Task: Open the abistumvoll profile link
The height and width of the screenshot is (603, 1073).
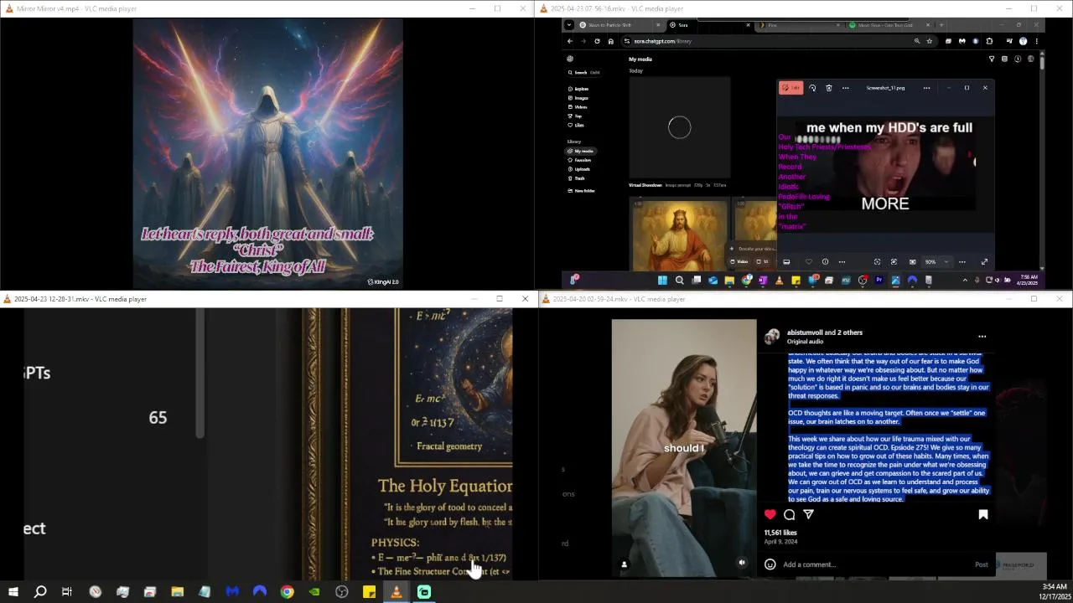Action: coord(805,332)
